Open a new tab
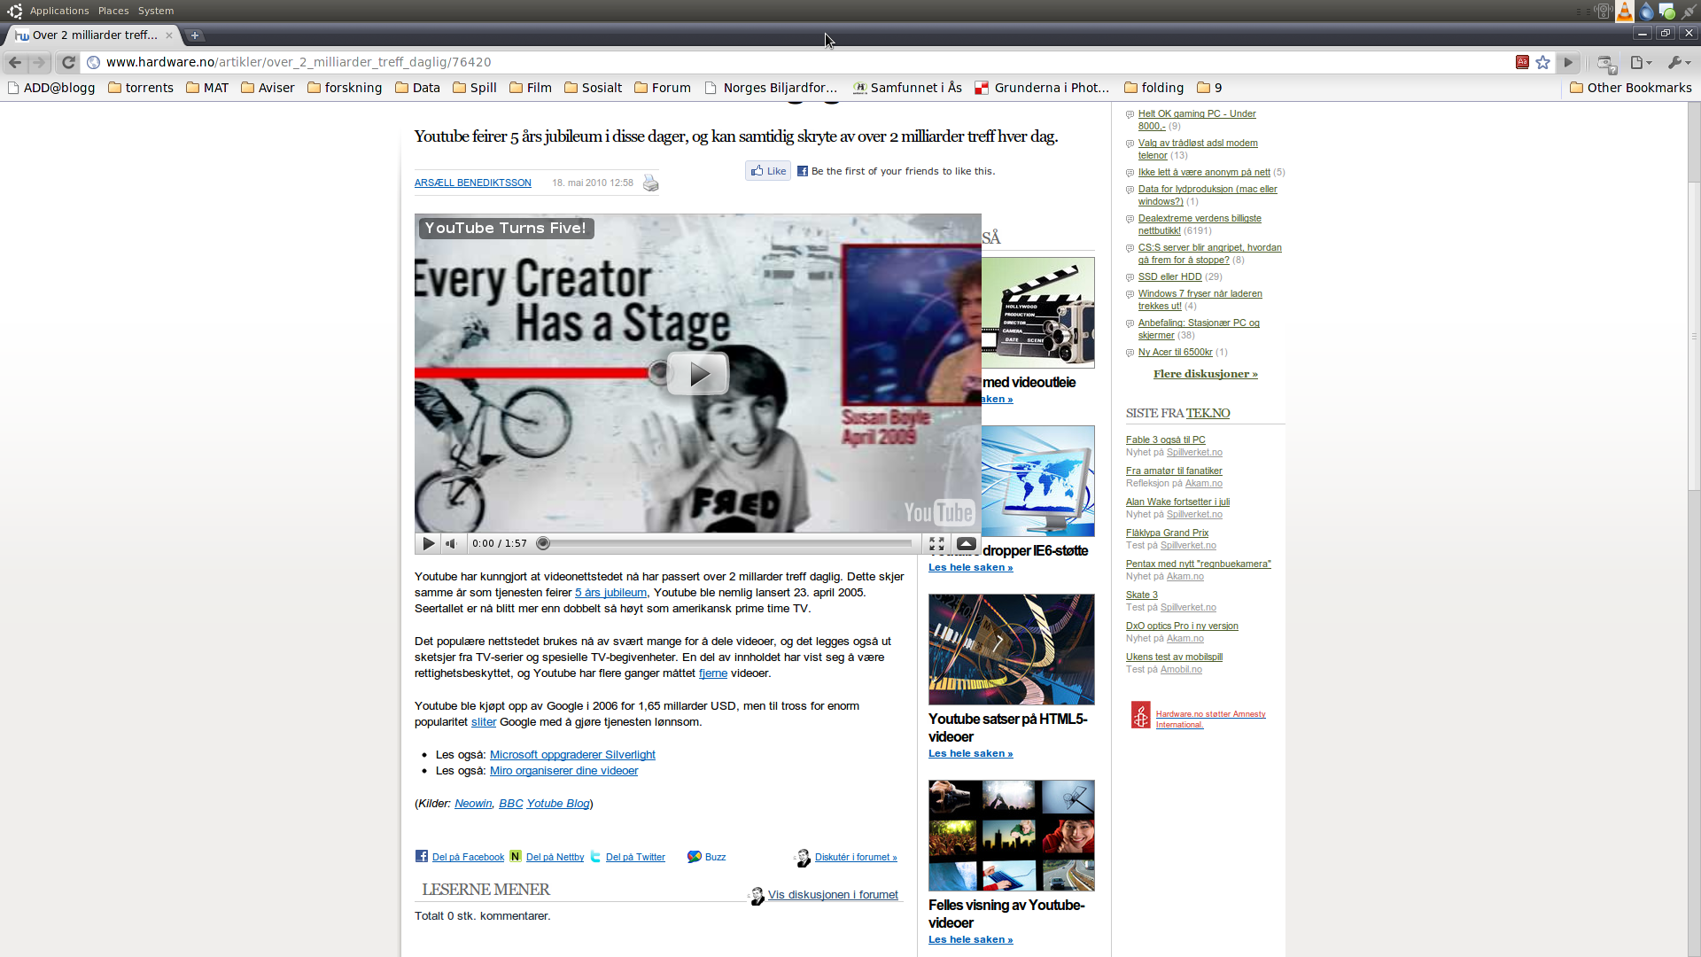Viewport: 1701px width, 957px height. click(195, 35)
